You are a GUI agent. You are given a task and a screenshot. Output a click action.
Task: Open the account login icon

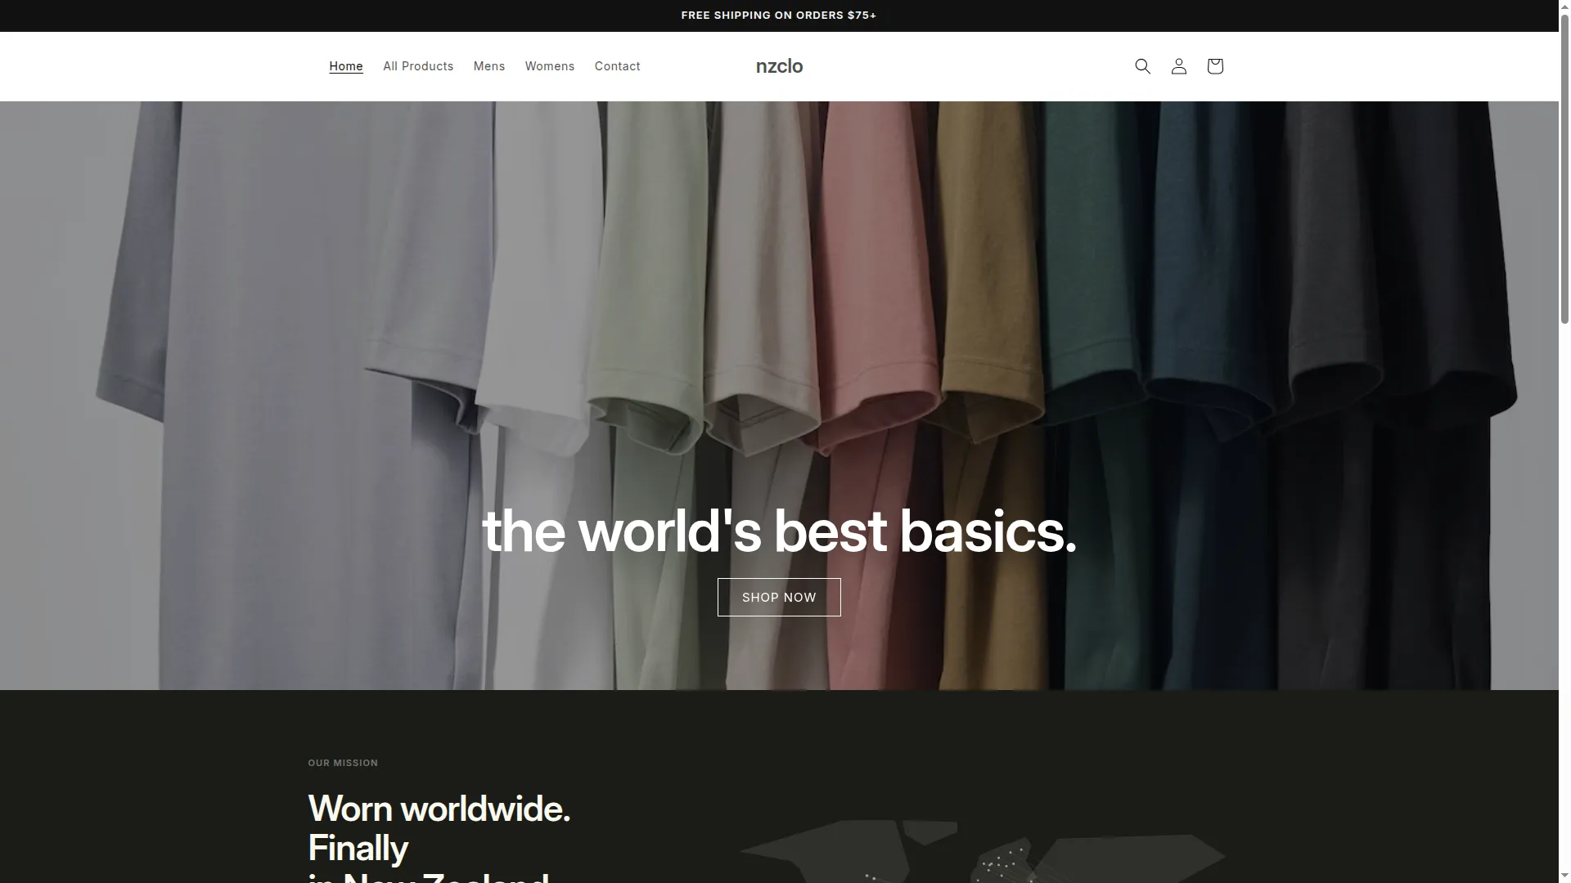[x=1178, y=66]
